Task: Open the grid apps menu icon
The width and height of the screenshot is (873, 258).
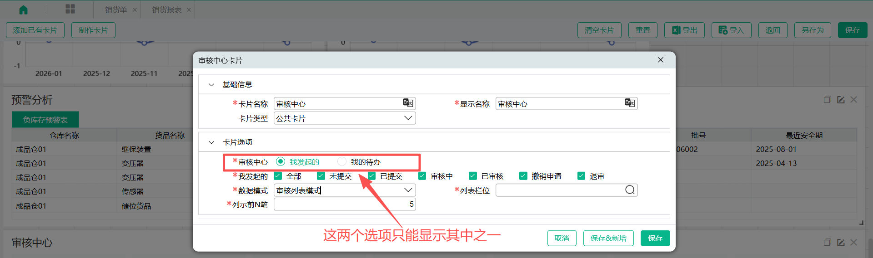Action: coord(70,9)
